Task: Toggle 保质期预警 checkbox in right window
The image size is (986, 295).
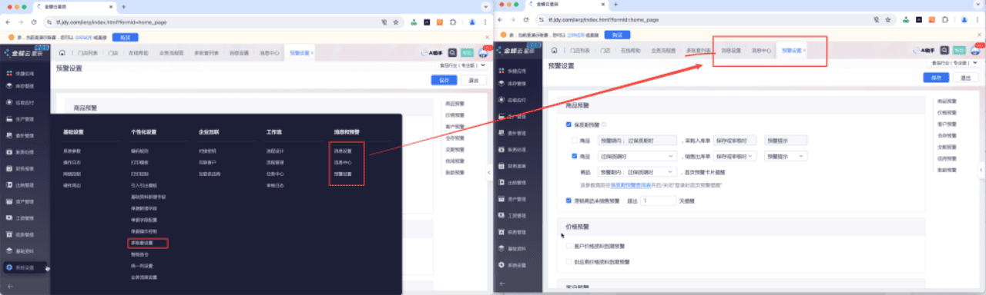Action: coord(568,124)
